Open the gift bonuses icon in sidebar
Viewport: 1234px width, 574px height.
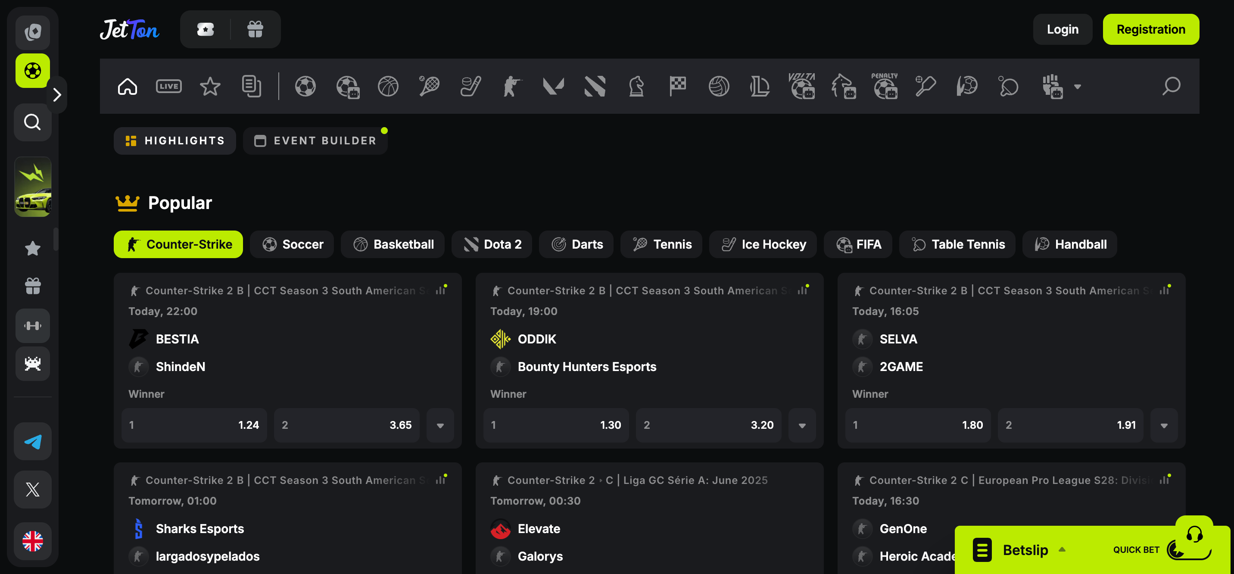point(33,286)
